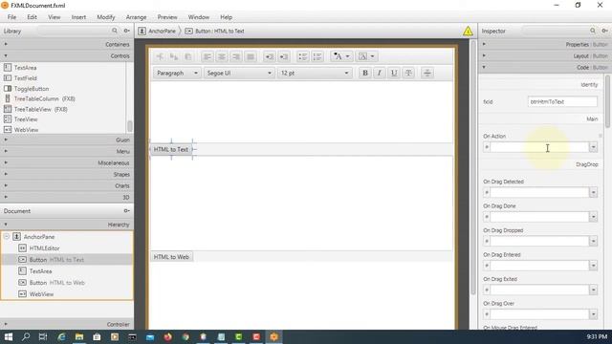Open the Windows Start menu

click(x=9, y=336)
